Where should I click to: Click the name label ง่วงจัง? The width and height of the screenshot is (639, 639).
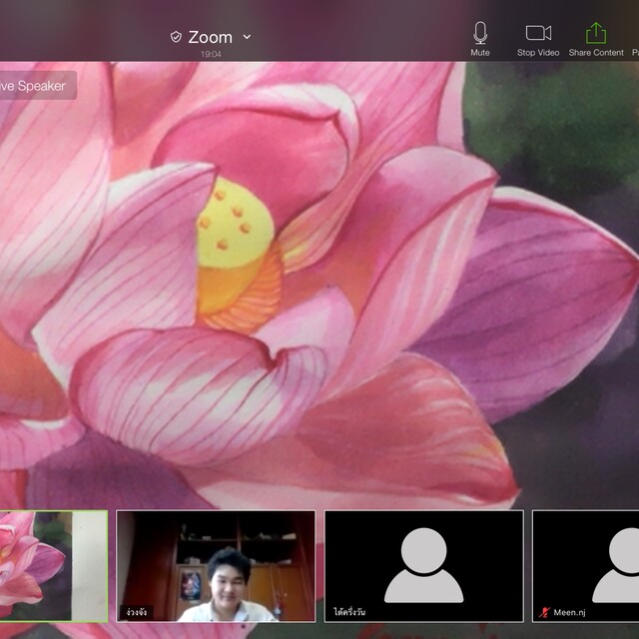137,612
